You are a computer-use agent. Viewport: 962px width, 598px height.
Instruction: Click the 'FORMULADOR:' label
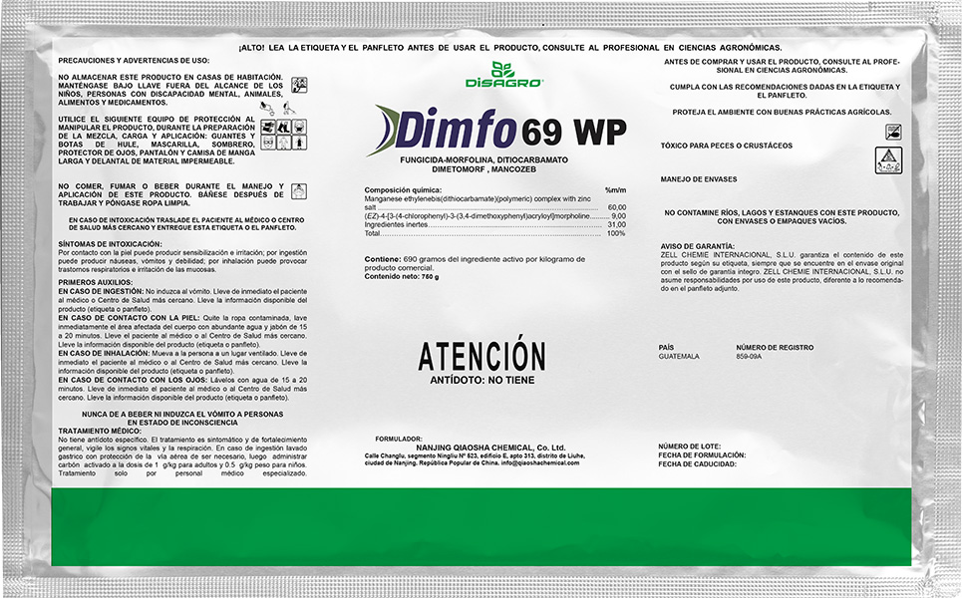click(399, 440)
